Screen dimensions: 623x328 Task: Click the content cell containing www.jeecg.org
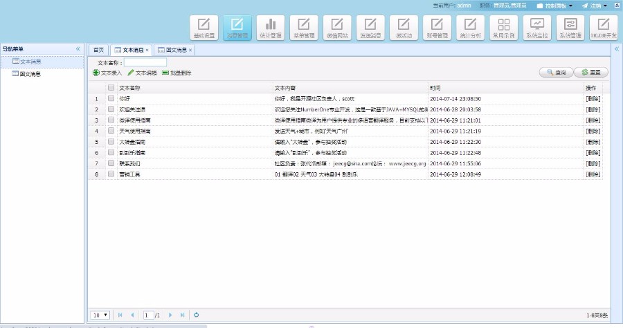(350, 163)
